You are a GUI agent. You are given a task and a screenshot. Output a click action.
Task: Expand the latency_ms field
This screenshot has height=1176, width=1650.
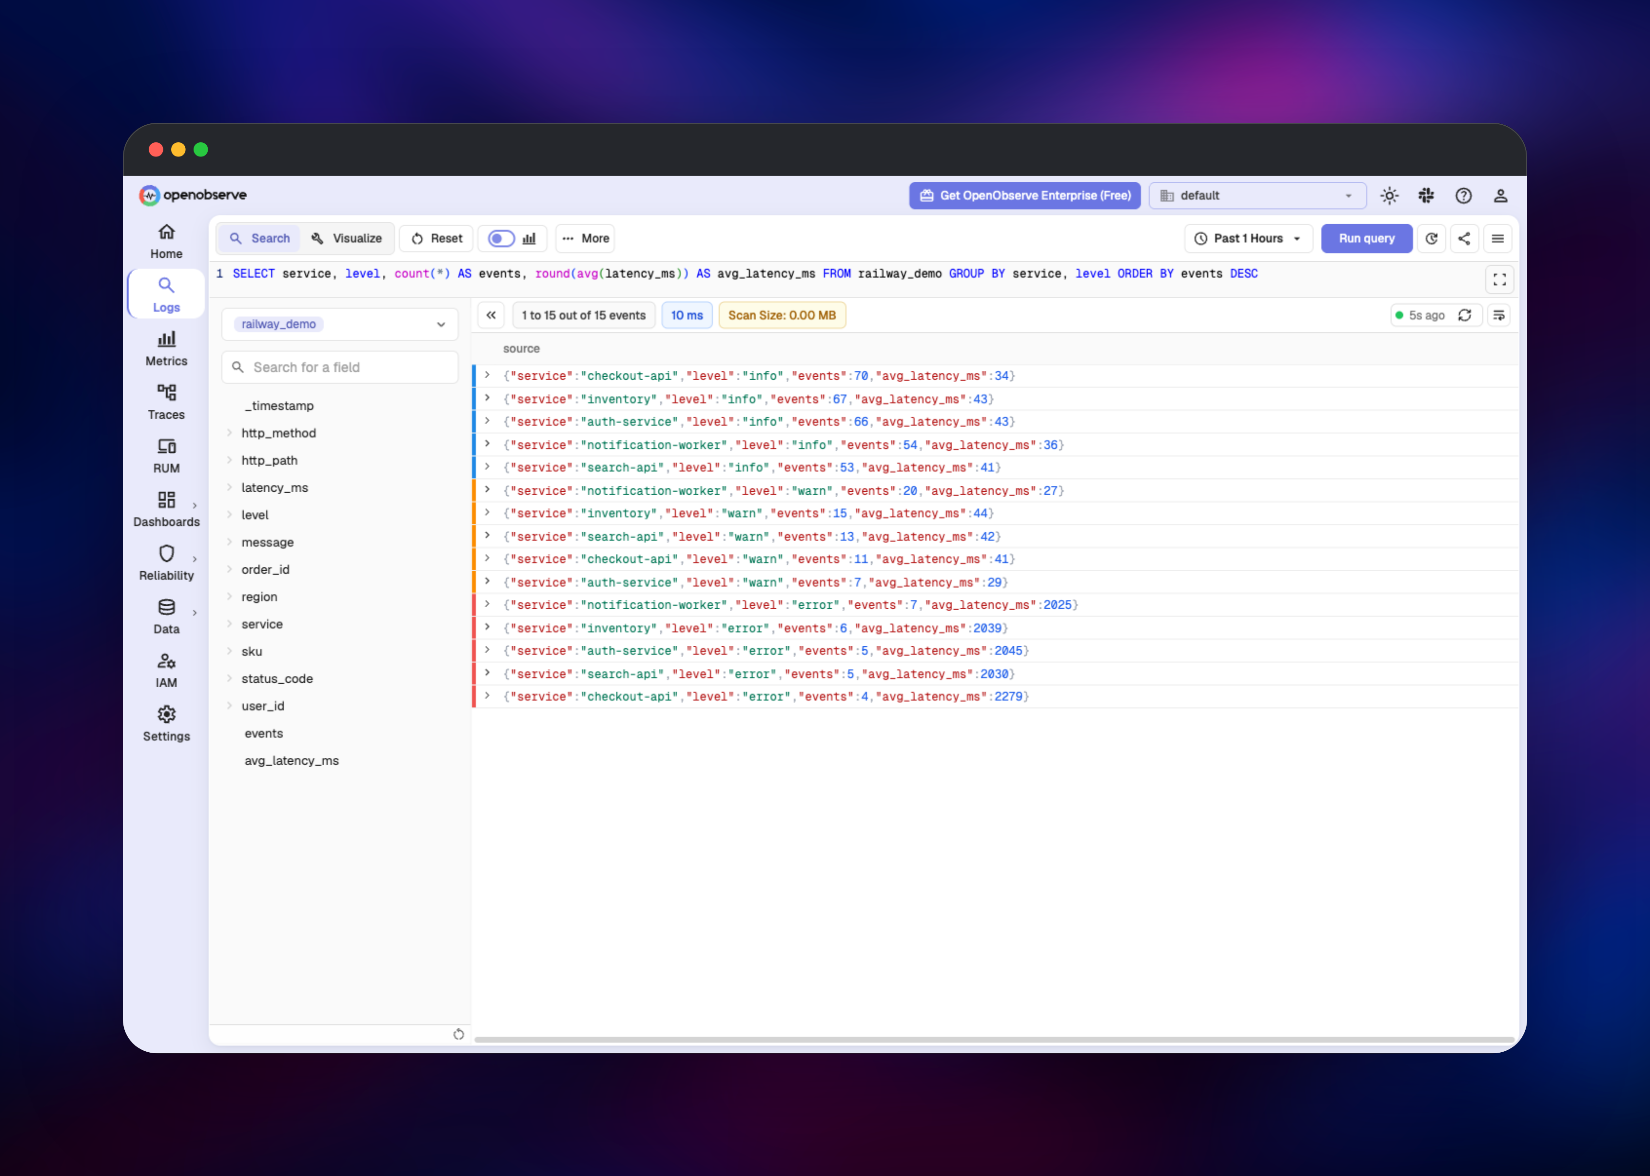coord(229,487)
